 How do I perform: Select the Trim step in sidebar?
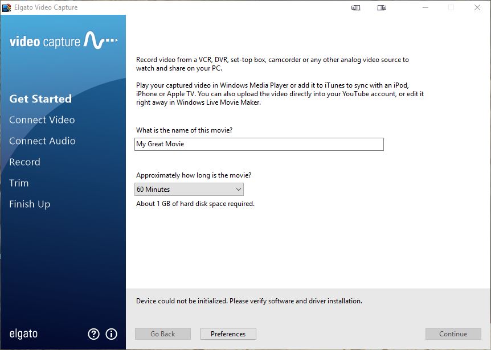pyautogui.click(x=19, y=183)
